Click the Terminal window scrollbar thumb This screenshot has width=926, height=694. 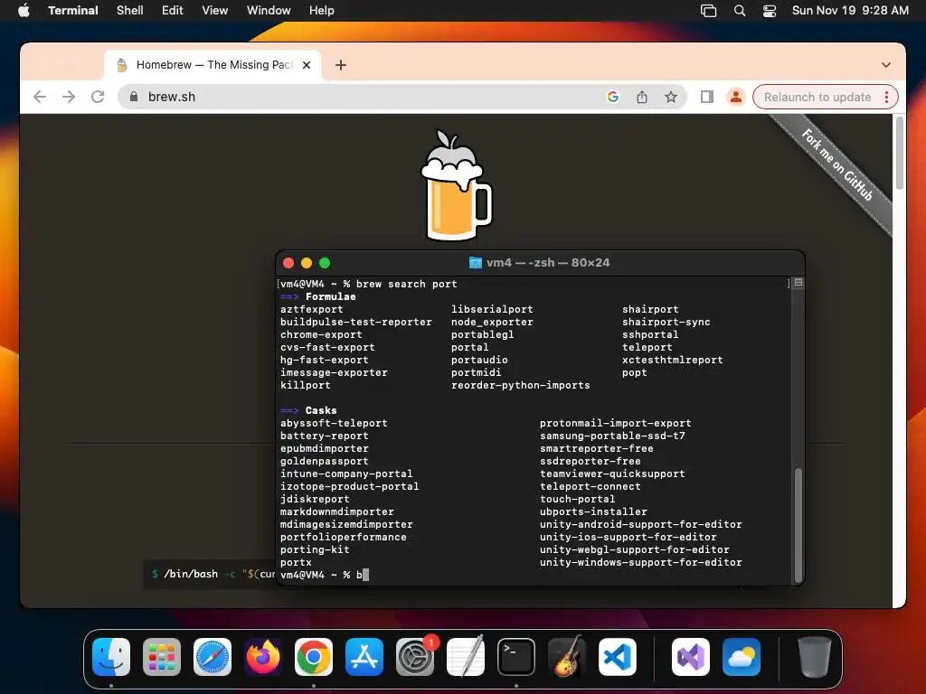click(x=798, y=525)
